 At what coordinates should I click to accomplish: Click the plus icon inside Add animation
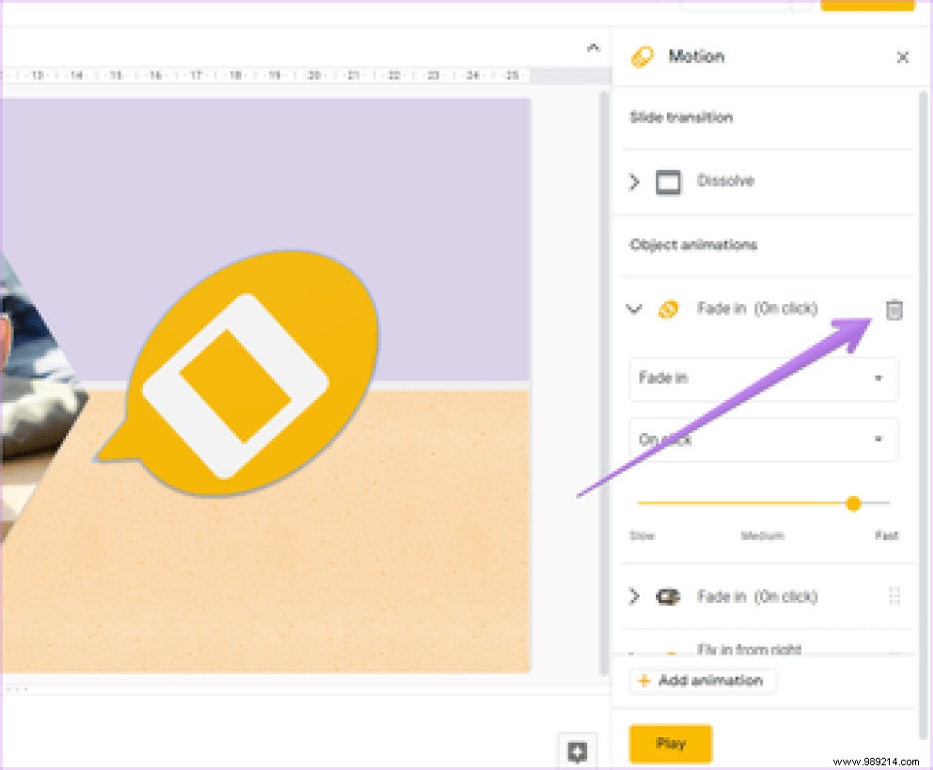(643, 681)
